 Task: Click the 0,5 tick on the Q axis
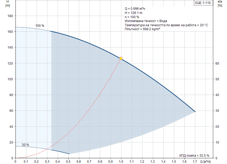[68, 161]
